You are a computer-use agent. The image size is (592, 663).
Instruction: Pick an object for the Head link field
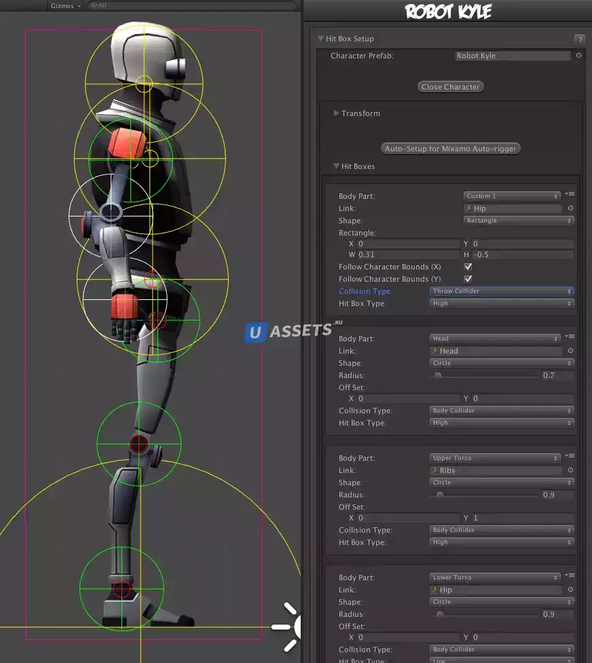coord(570,351)
